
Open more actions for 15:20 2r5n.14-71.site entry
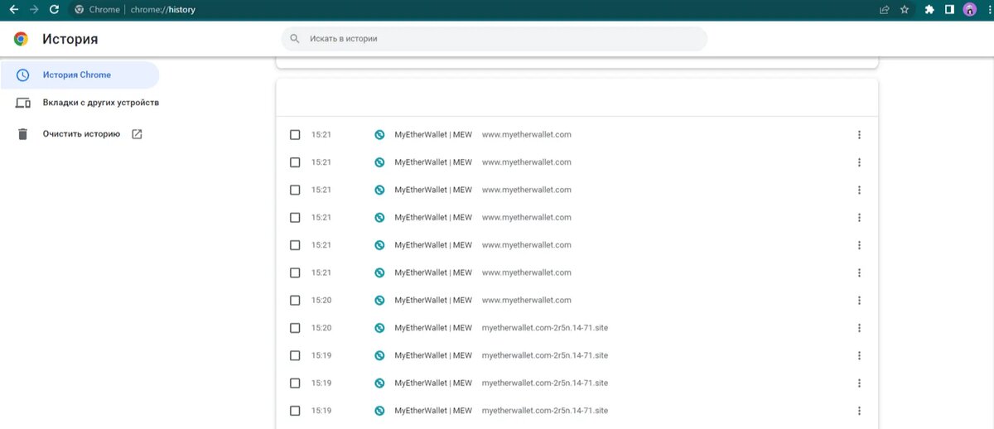(859, 328)
